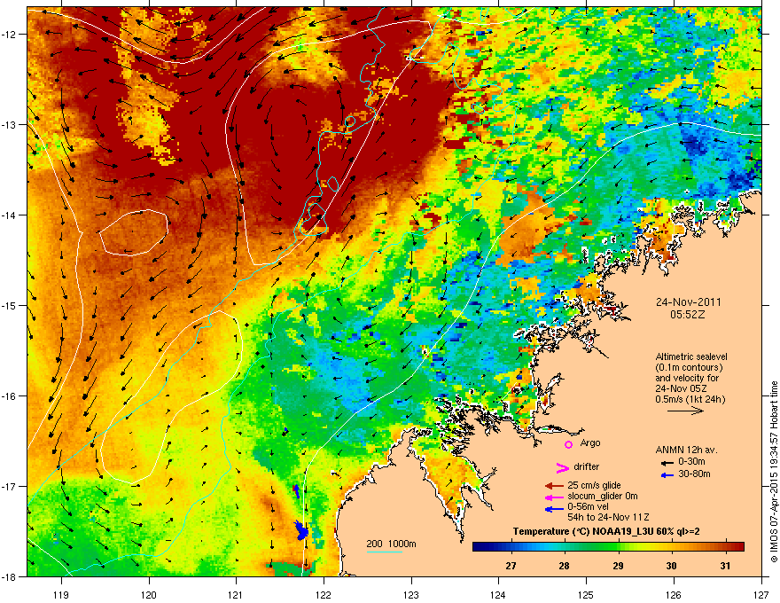The height and width of the screenshot is (603, 780).
Task: Click the longitude axis label 126
Action: [674, 594]
